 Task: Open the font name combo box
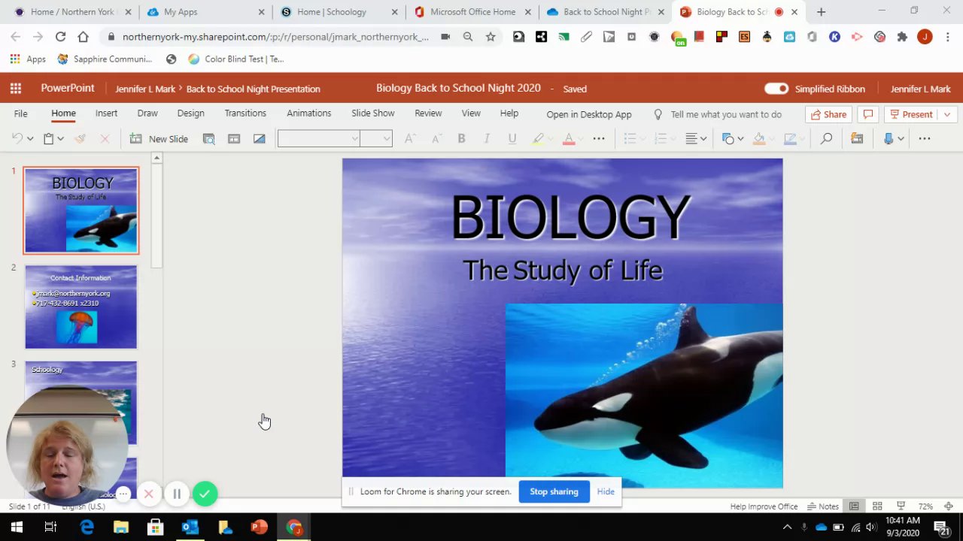tap(319, 138)
